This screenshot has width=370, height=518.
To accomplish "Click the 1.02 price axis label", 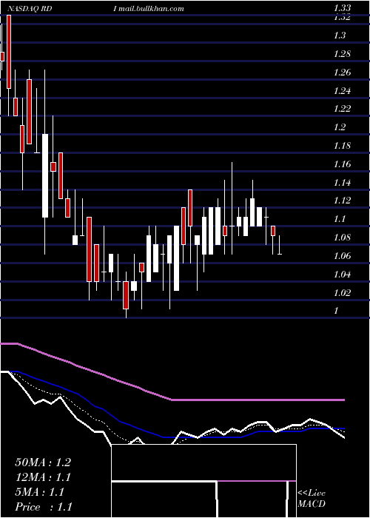I will coord(342,292).
